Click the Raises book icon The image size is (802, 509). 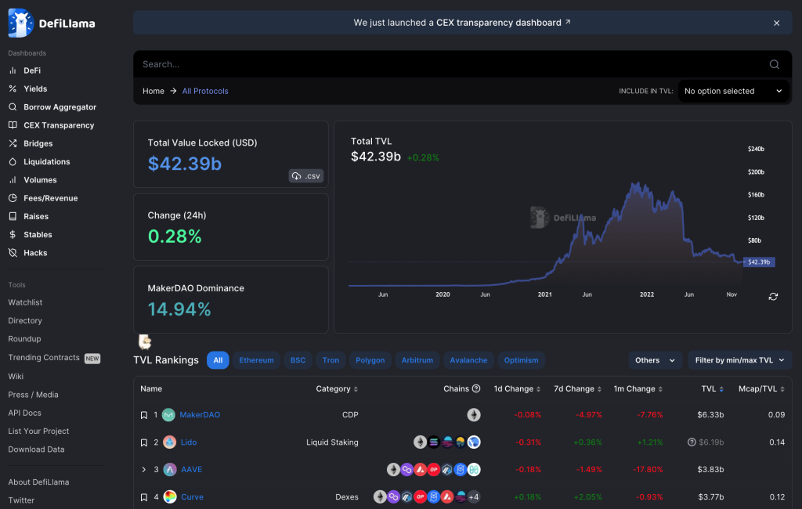[x=13, y=216]
